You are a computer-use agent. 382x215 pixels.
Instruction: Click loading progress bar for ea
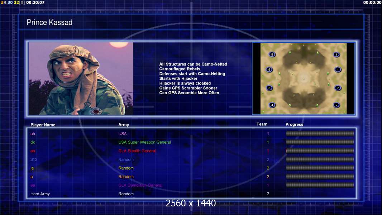tap(320, 185)
